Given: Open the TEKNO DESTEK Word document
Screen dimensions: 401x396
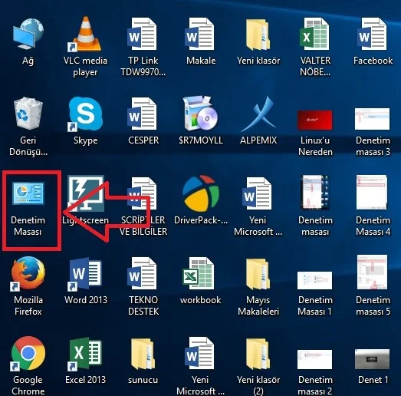Looking at the screenshot, I should pos(143,273).
